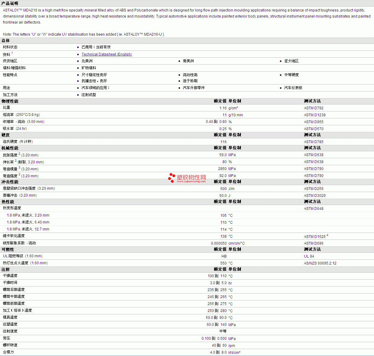Click ASTM D785 test method

point(314,142)
